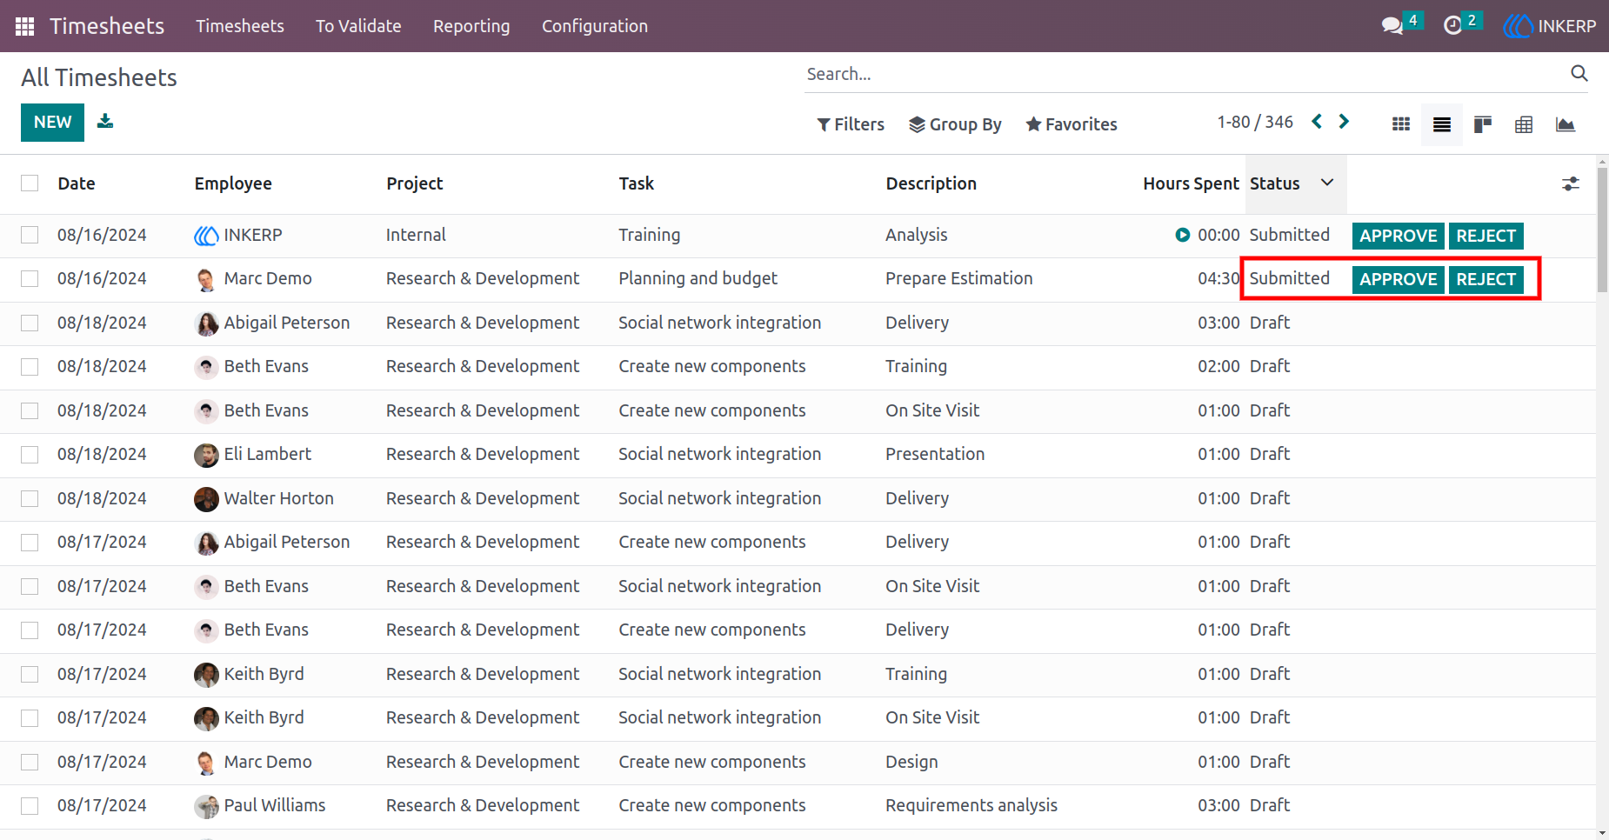
Task: Click the Search input field
Action: pyautogui.click(x=1183, y=74)
